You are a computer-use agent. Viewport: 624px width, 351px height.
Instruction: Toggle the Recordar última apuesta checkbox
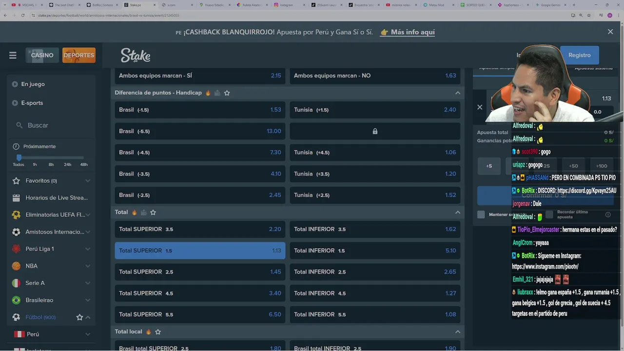point(549,214)
